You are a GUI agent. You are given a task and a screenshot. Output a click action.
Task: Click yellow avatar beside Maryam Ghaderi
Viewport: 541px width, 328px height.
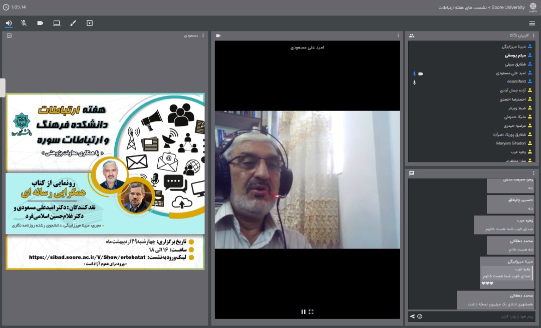coord(530,143)
